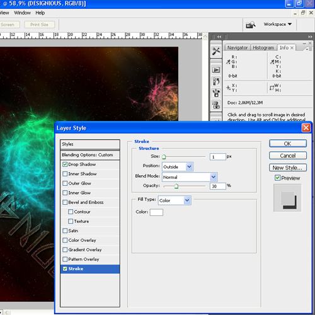Select Styles in the Layer Style list
315x315 pixels.
[90, 144]
